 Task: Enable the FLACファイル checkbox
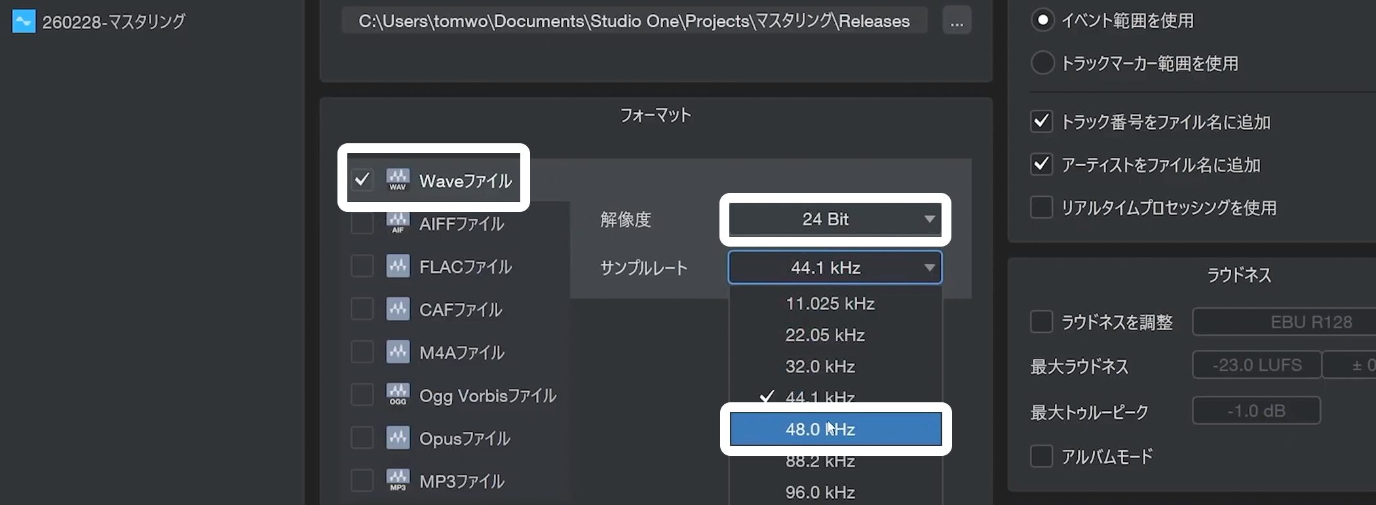point(362,266)
